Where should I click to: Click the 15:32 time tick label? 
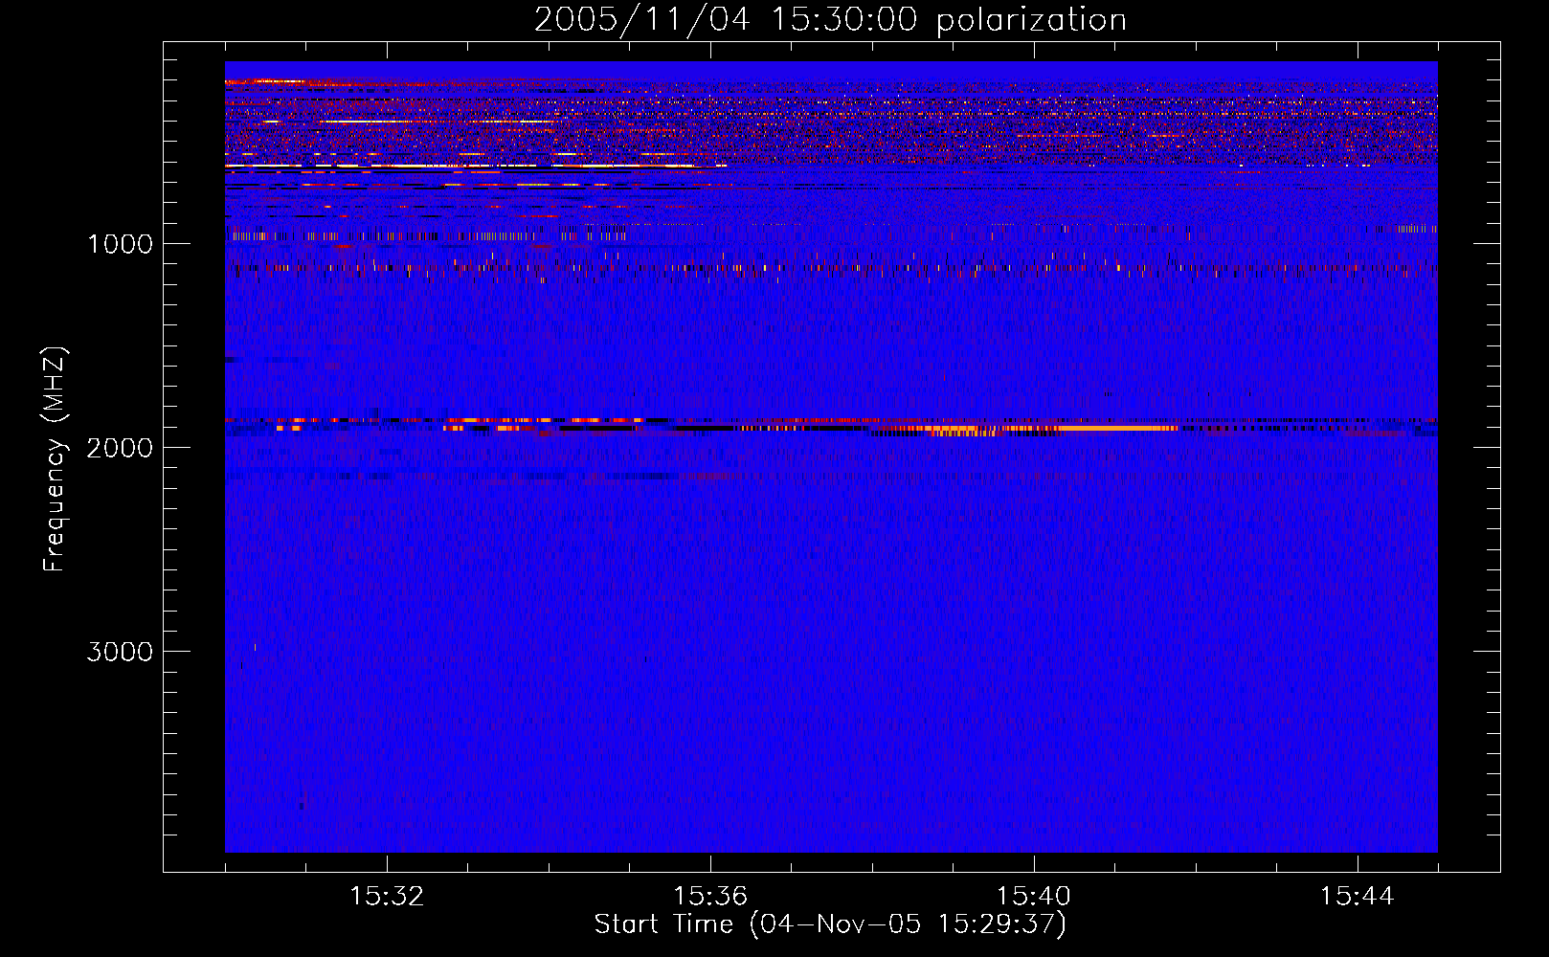coord(387,897)
